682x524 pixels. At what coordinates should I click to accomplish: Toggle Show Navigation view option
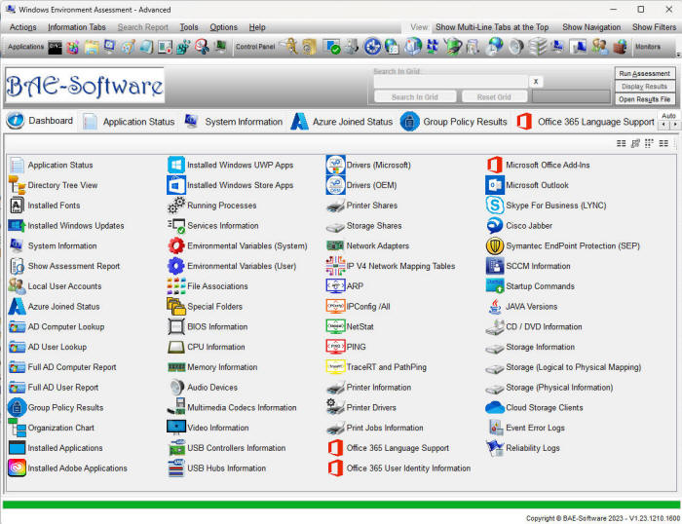(591, 27)
